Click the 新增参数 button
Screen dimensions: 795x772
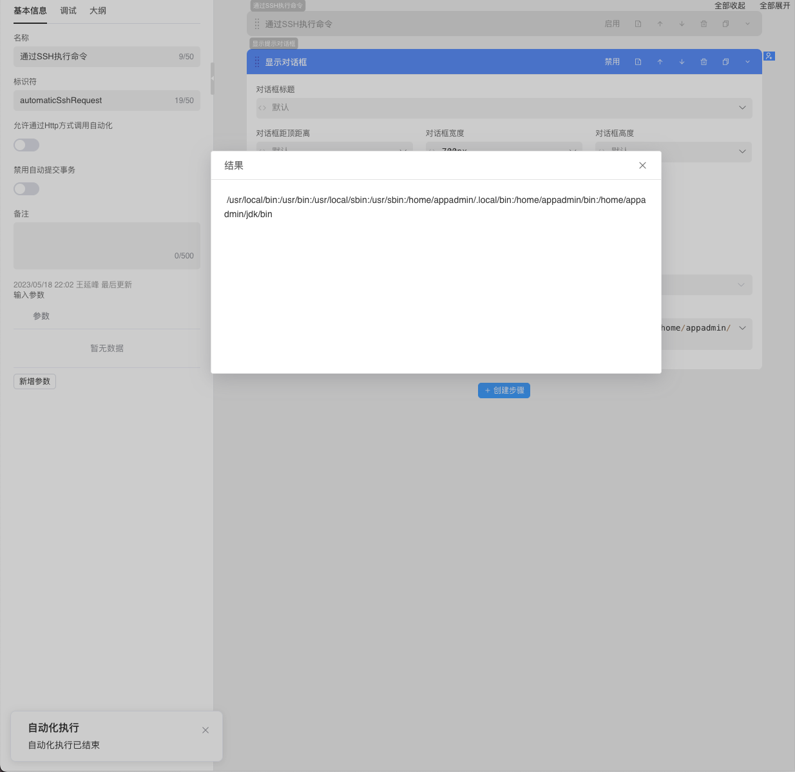[x=35, y=381]
